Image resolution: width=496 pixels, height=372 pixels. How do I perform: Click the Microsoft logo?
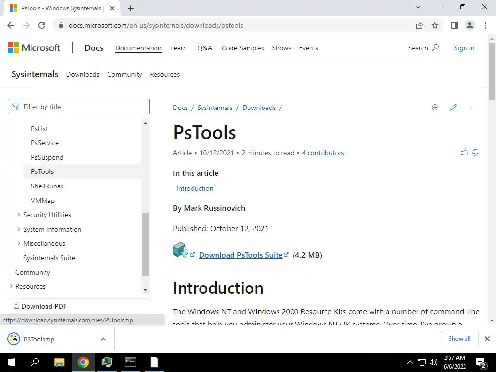34,48
